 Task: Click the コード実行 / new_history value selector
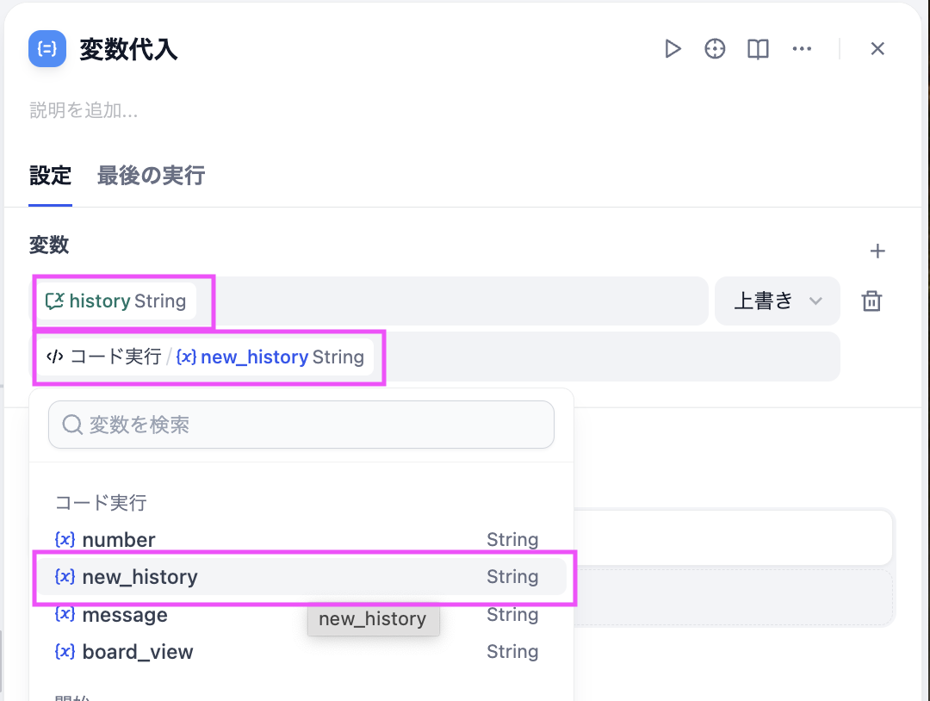click(x=207, y=357)
